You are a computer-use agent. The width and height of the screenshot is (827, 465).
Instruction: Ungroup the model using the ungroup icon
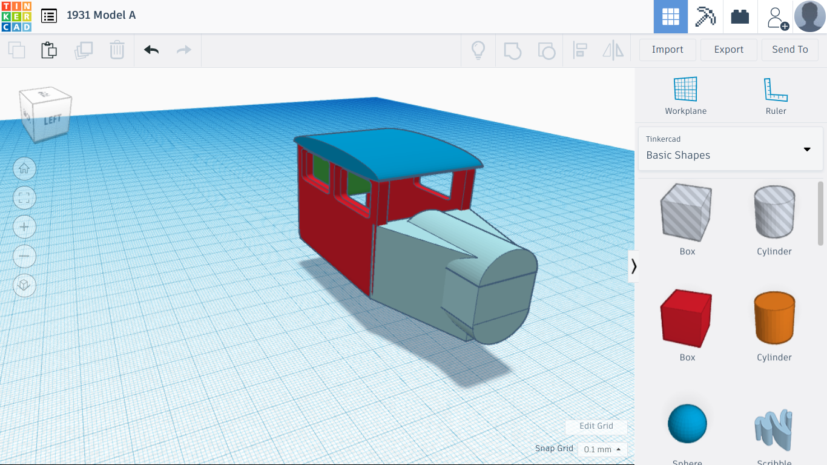click(547, 50)
